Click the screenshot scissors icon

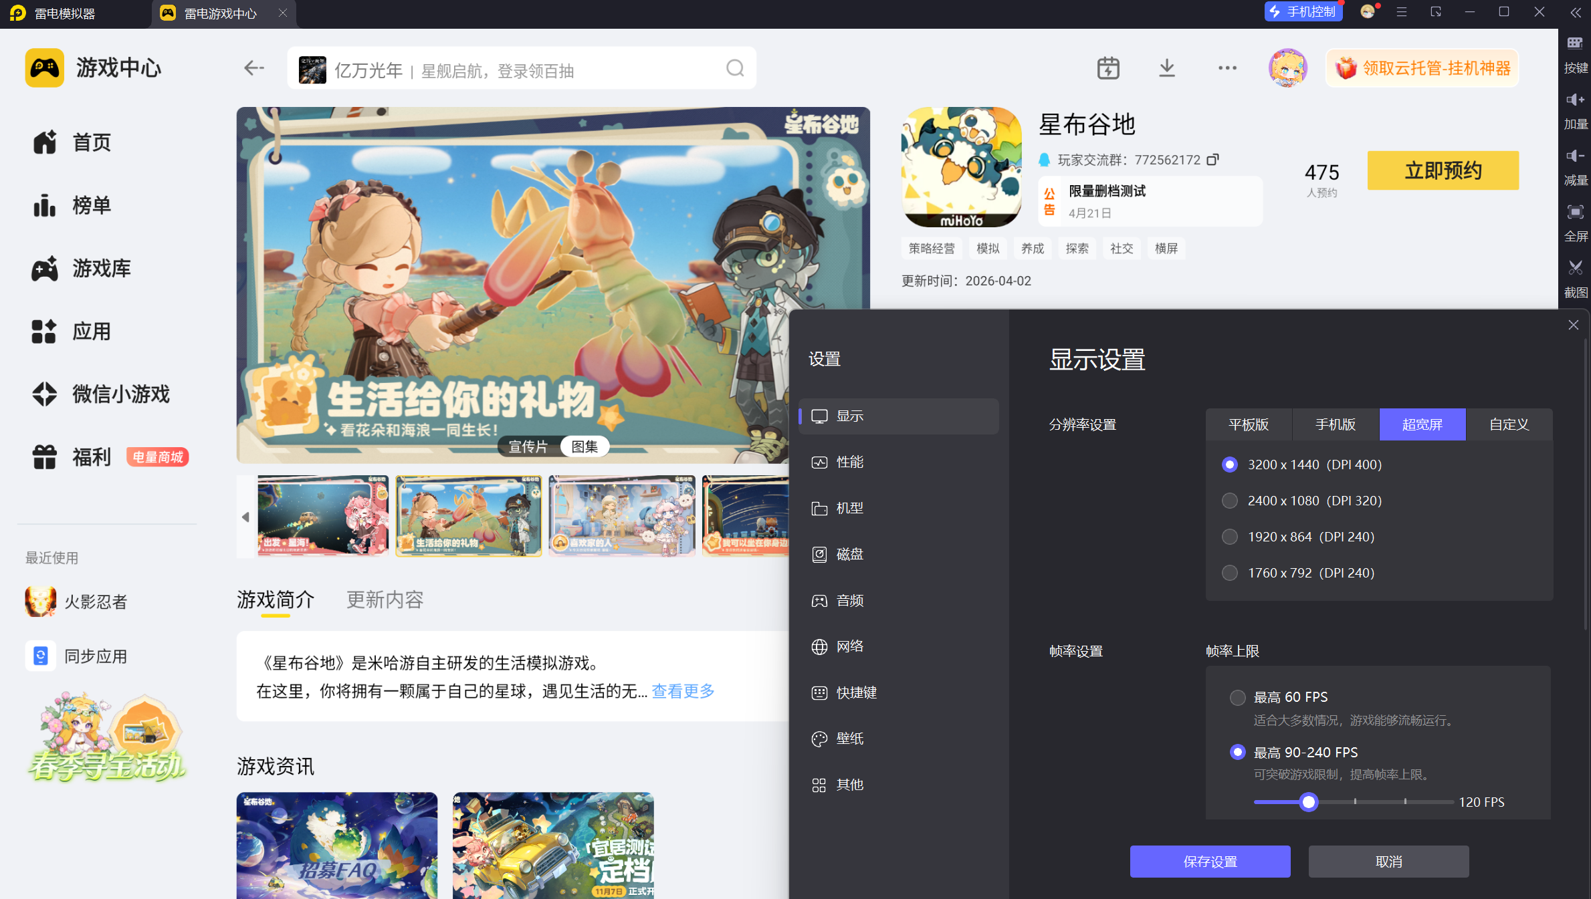[1575, 269]
